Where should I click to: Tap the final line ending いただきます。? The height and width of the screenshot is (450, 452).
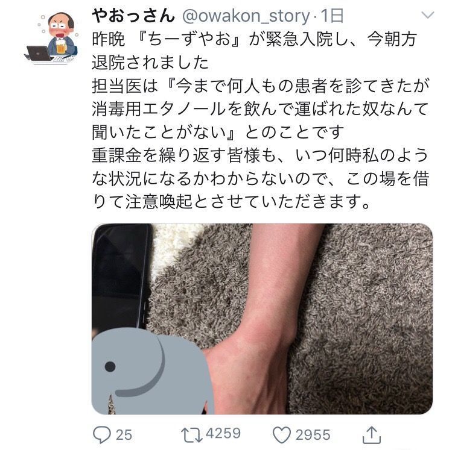[x=231, y=202]
